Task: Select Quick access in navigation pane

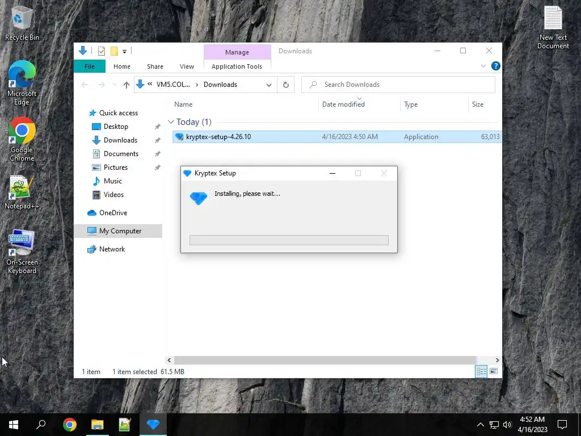Action: (118, 113)
